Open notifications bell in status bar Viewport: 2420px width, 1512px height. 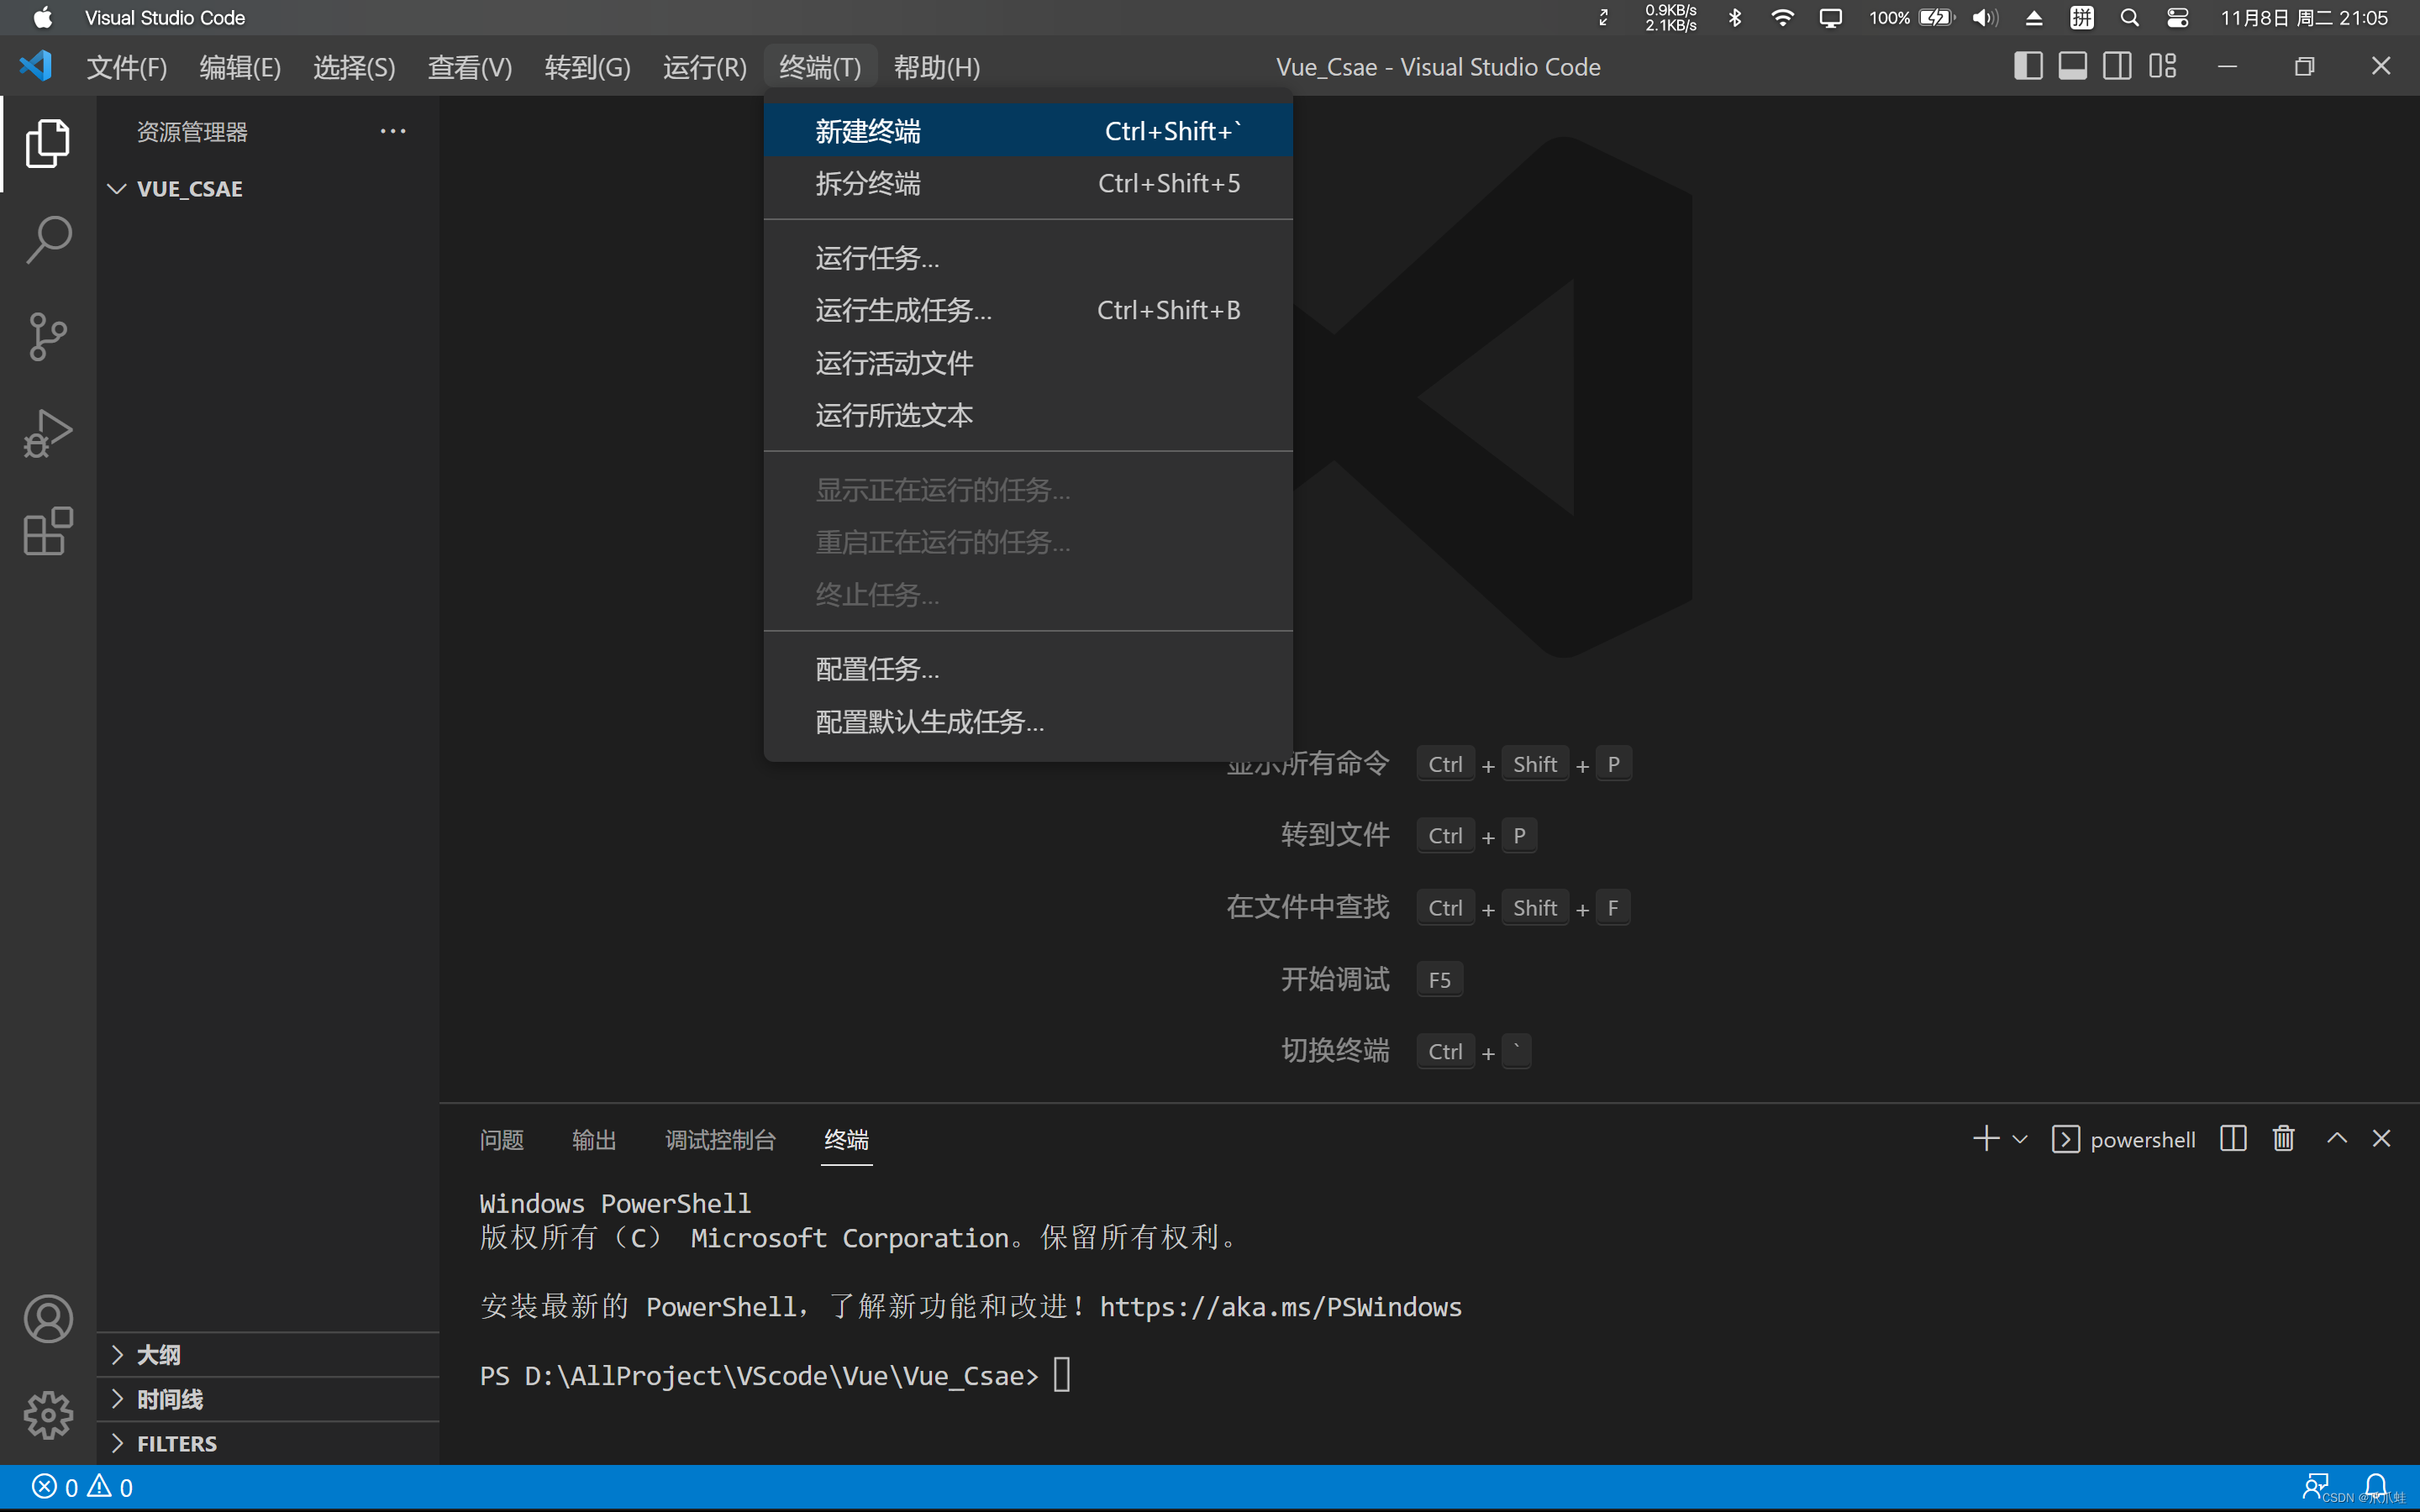2376,1486
